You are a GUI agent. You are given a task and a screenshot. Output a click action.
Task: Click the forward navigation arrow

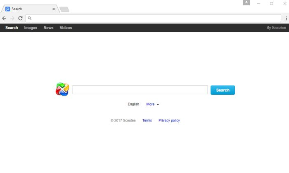12,18
